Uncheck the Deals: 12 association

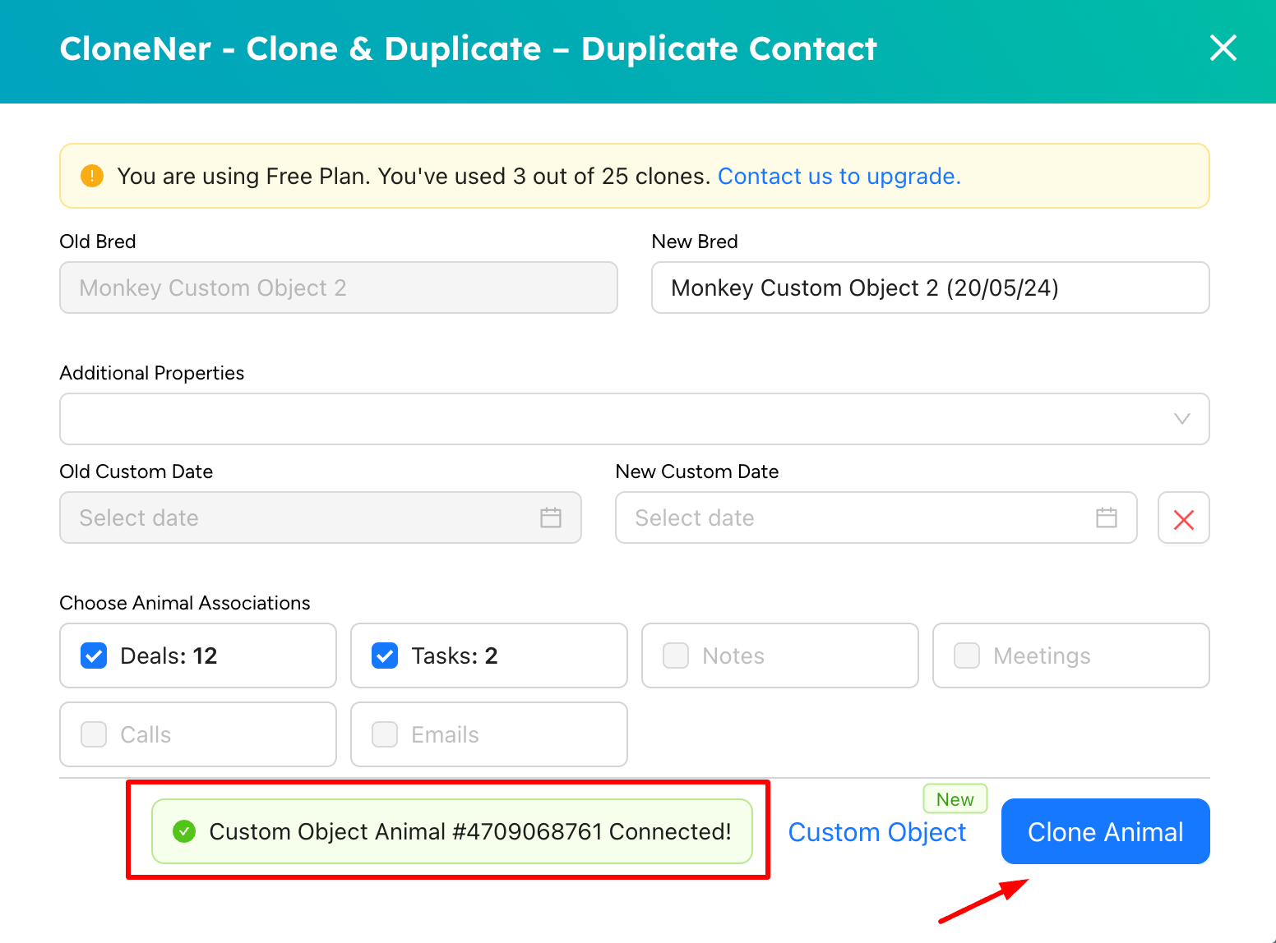click(93, 655)
